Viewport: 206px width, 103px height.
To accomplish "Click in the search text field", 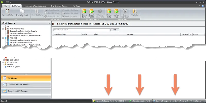I will tap(82, 30).
